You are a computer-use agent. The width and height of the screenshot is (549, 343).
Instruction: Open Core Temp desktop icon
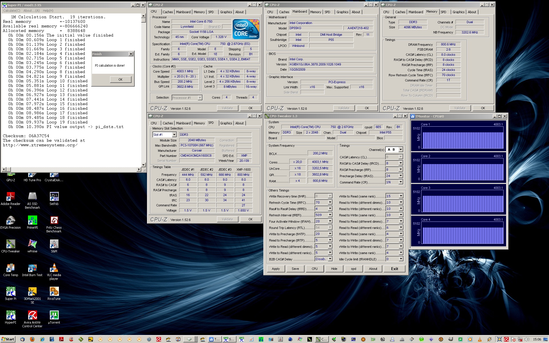click(x=11, y=268)
